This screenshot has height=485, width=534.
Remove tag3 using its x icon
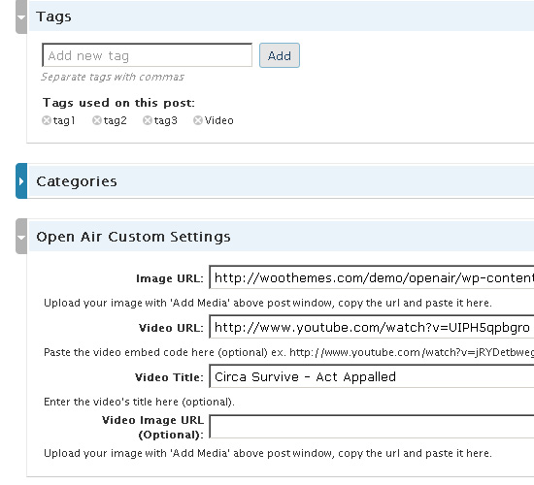tap(148, 120)
